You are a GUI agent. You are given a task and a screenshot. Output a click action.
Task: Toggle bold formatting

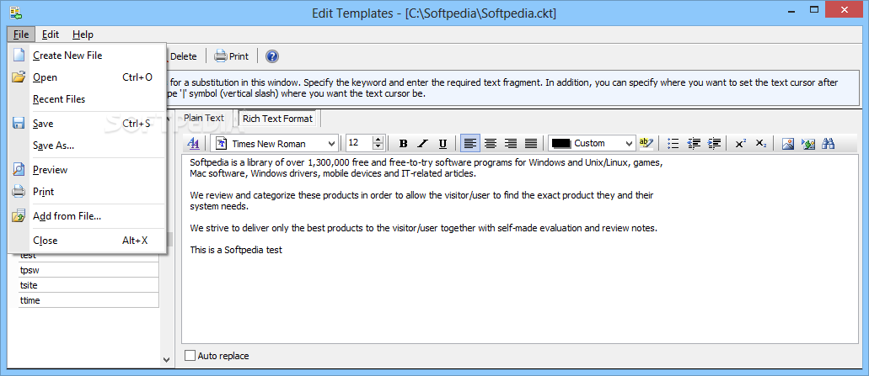[x=404, y=144]
